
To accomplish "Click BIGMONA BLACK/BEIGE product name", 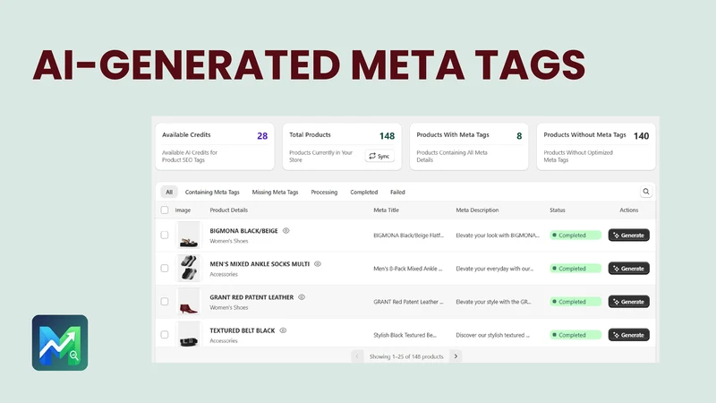I will tap(243, 231).
